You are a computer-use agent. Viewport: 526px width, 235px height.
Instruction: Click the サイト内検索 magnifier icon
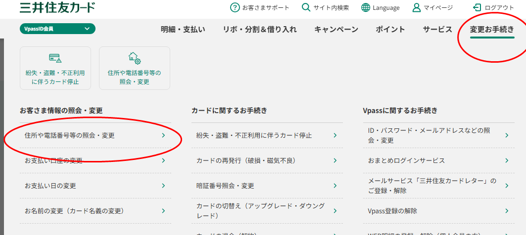click(306, 7)
